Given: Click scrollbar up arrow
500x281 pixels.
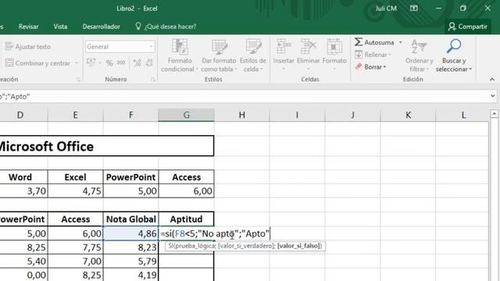Looking at the screenshot, I should (494, 113).
